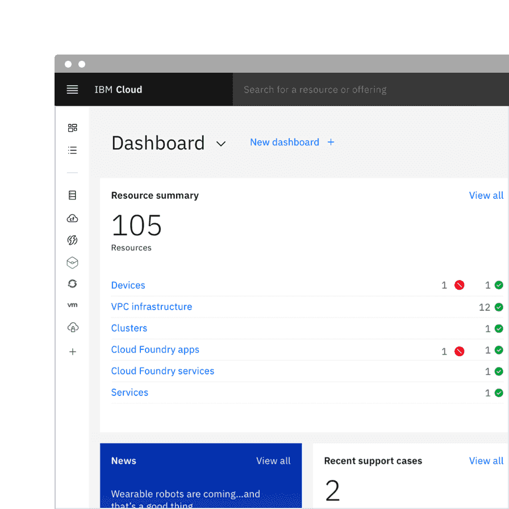The width and height of the screenshot is (509, 509).
Task: Open View all in Resource summary
Action: tap(486, 195)
